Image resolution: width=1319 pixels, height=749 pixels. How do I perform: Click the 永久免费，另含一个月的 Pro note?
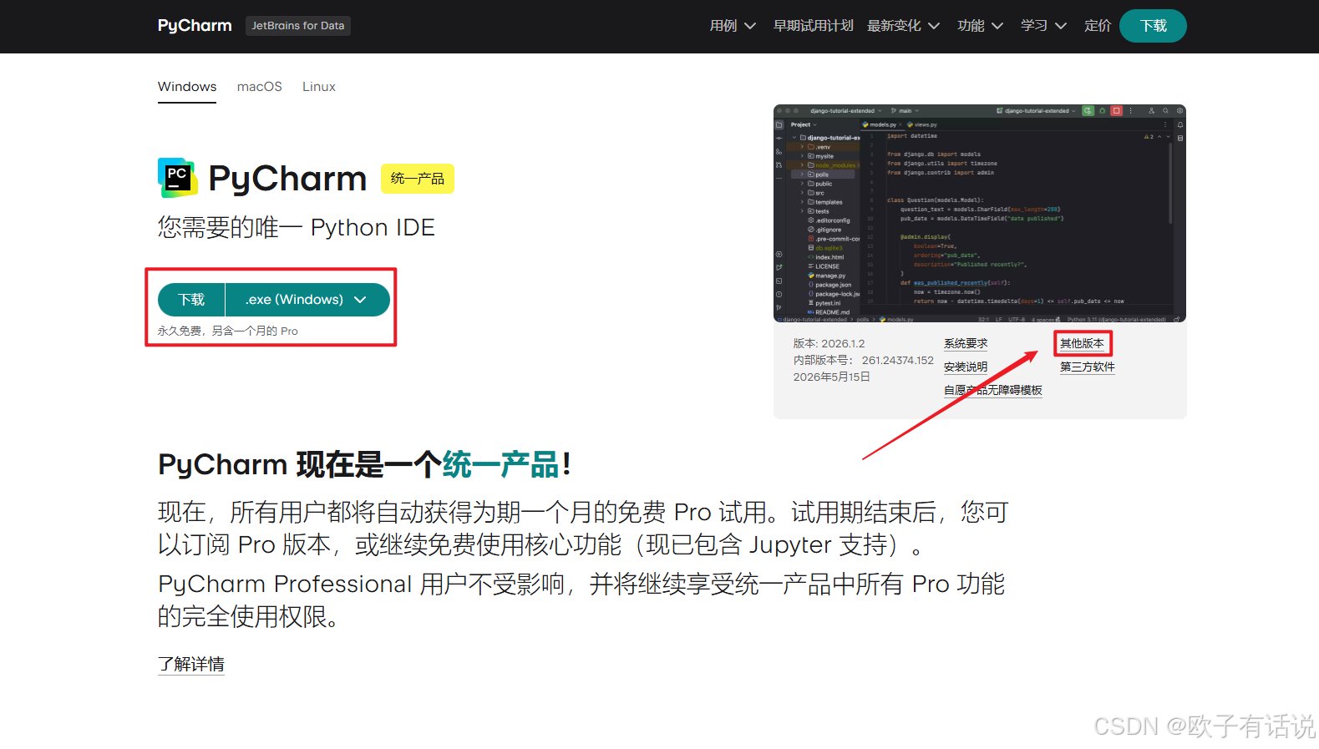228,331
